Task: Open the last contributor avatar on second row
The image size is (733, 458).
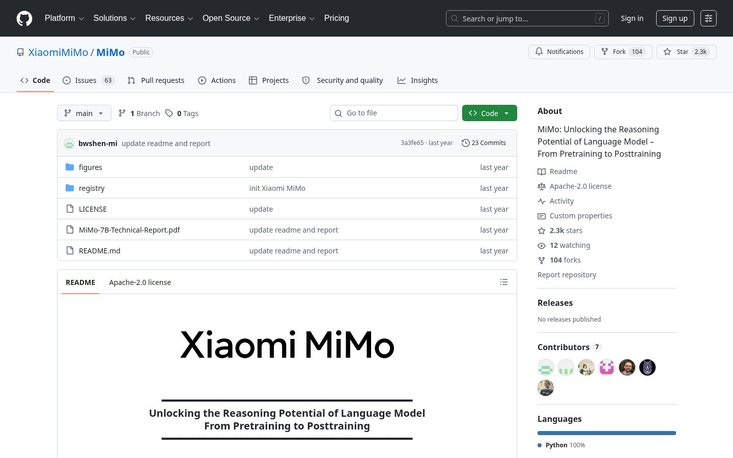Action: pos(546,388)
